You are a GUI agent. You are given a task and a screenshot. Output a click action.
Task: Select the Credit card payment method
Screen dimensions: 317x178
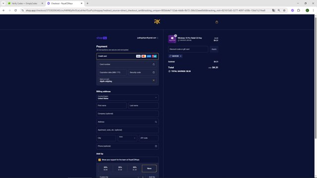point(127,56)
